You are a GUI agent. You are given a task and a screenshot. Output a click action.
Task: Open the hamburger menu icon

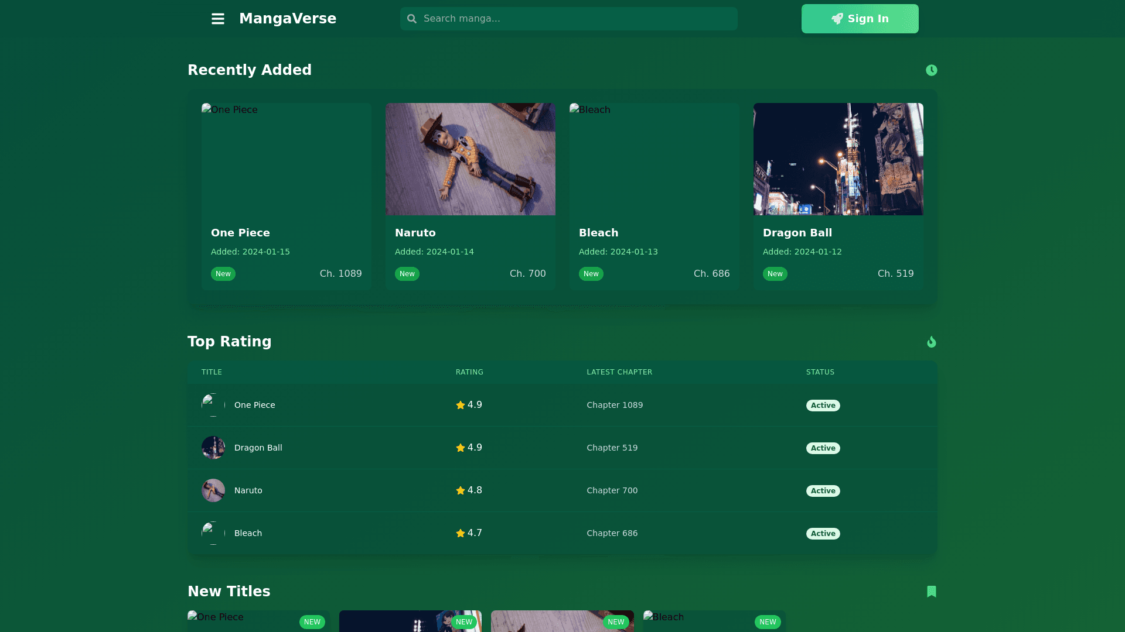point(218,19)
